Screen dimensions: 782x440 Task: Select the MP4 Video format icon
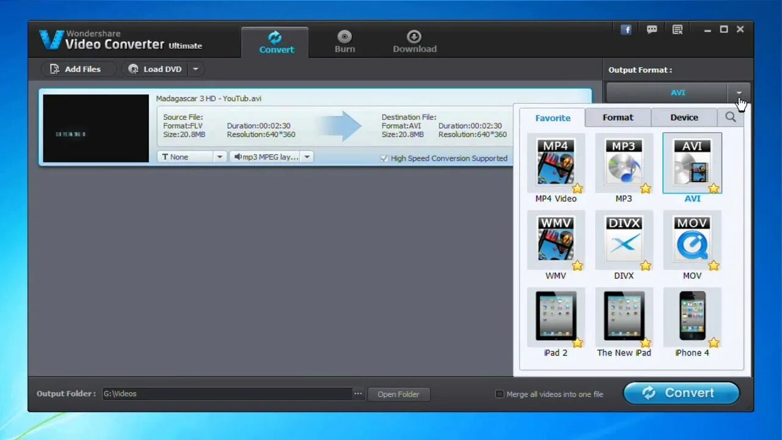[556, 163]
